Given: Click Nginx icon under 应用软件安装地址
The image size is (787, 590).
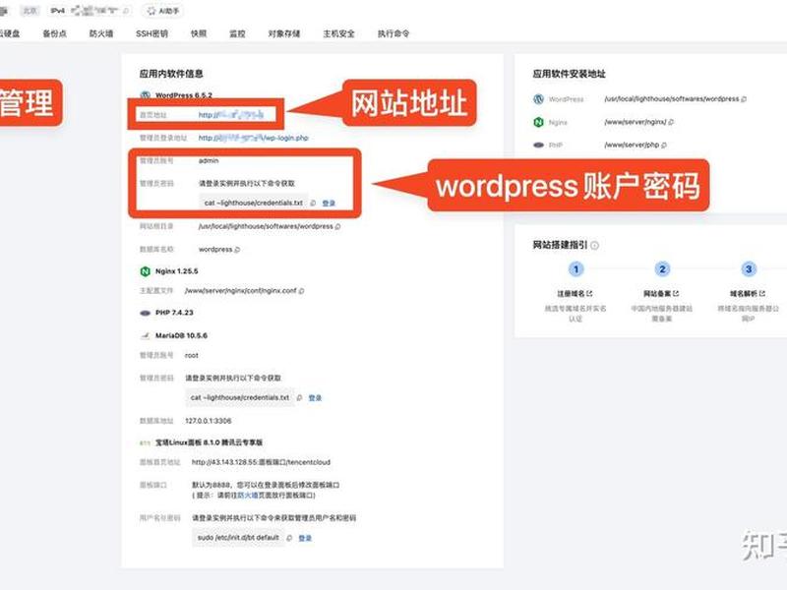Looking at the screenshot, I should [538, 122].
